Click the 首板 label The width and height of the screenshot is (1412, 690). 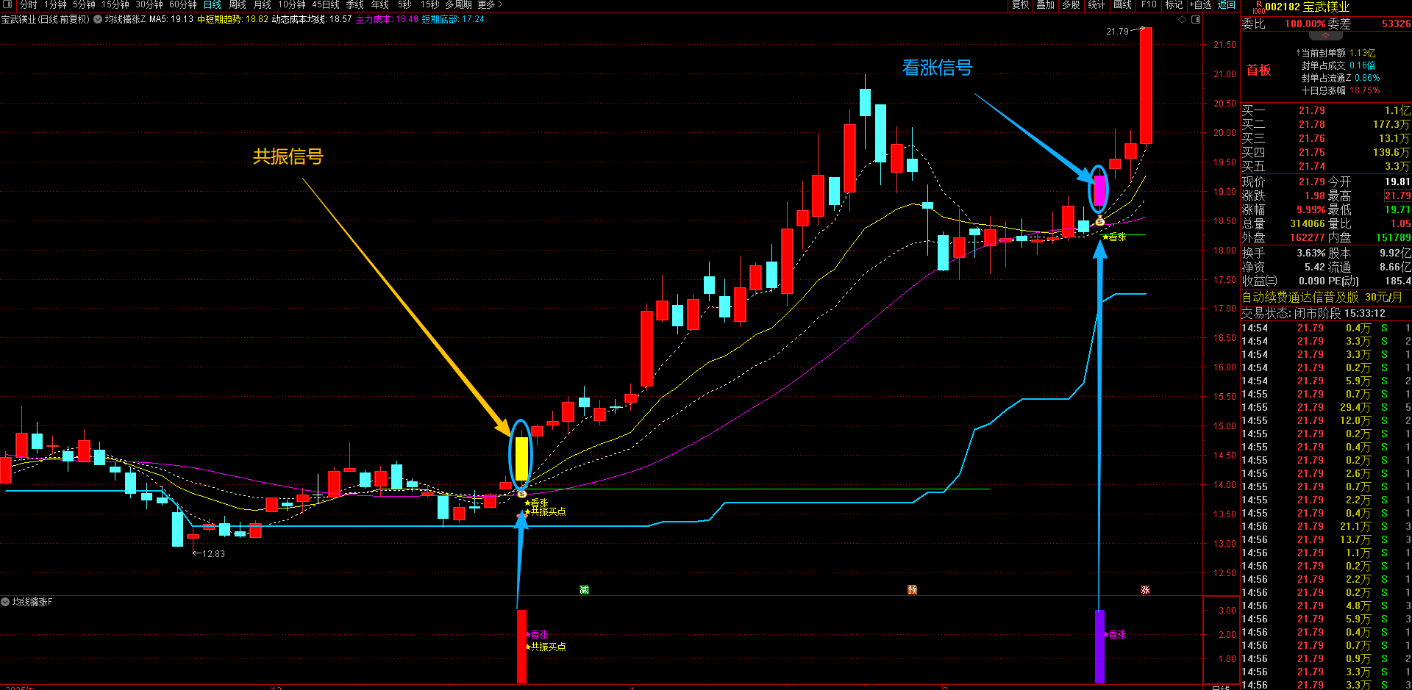point(1258,70)
